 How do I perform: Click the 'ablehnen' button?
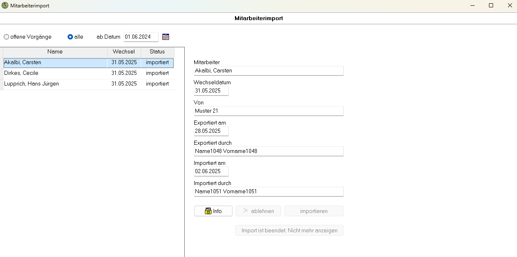pos(258,211)
